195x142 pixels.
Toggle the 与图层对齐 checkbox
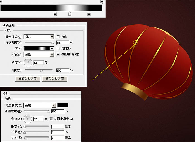tap(58, 54)
